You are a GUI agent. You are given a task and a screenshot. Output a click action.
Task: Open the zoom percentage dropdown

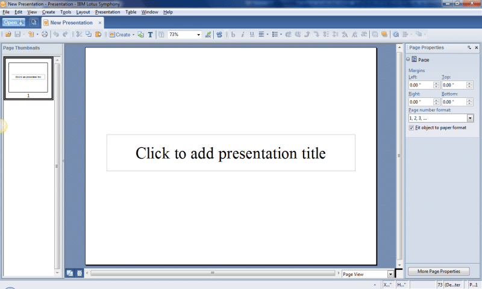click(x=198, y=35)
